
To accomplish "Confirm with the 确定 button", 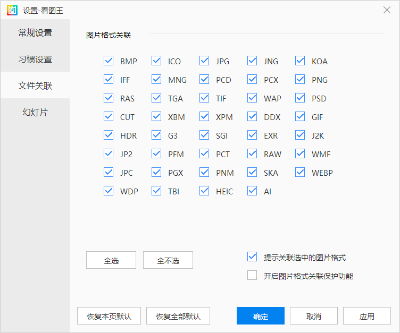I will 261,316.
